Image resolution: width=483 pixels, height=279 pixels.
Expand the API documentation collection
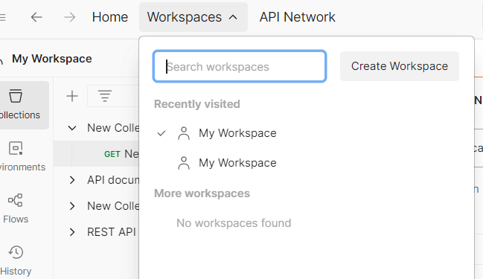(x=72, y=180)
